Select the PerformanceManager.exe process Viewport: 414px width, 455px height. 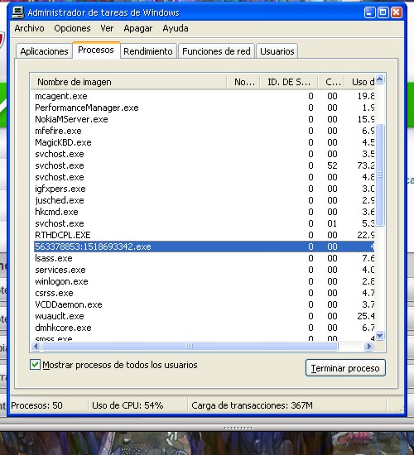(x=205, y=108)
